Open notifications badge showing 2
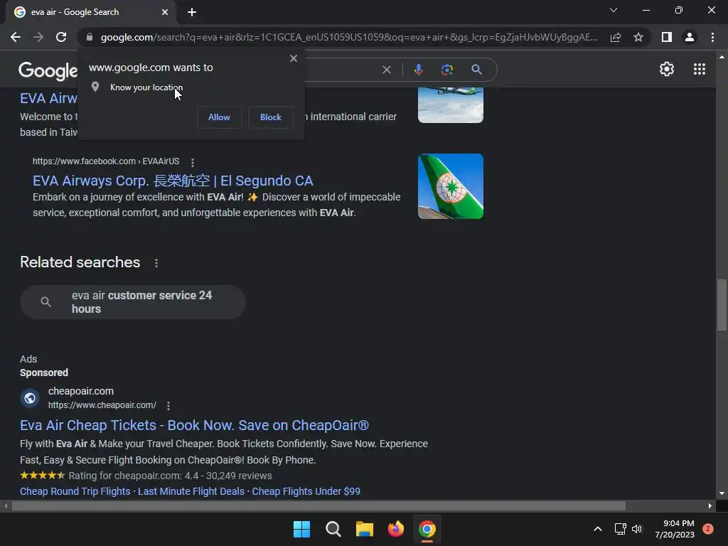 click(x=708, y=529)
